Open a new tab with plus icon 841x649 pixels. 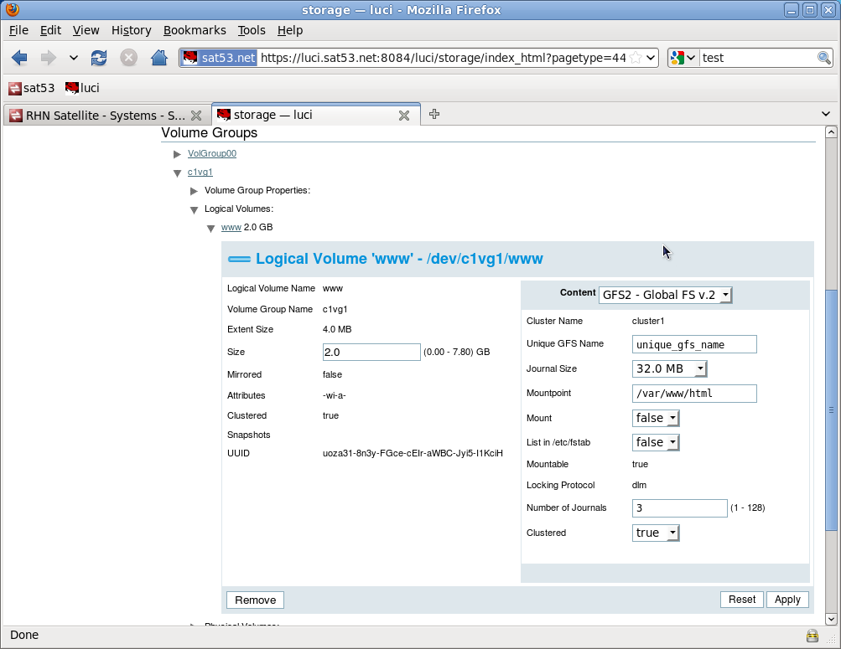click(434, 115)
